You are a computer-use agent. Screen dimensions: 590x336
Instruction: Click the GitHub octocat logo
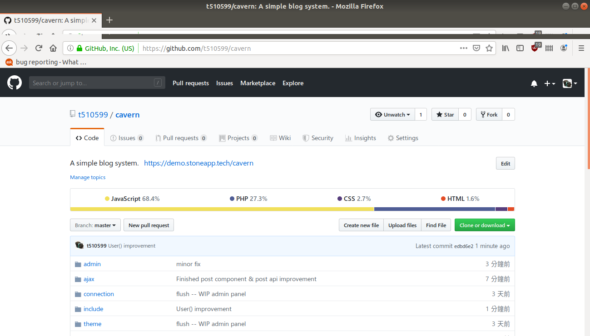(x=15, y=83)
